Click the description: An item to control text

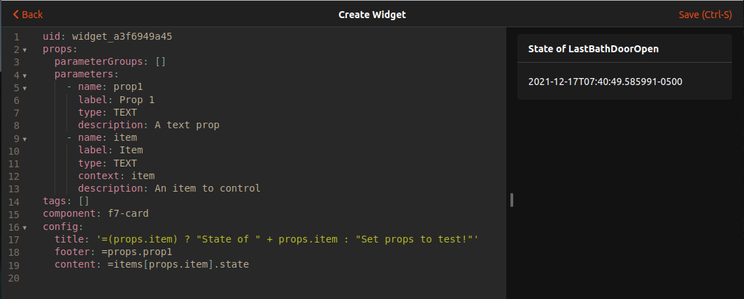coord(169,188)
